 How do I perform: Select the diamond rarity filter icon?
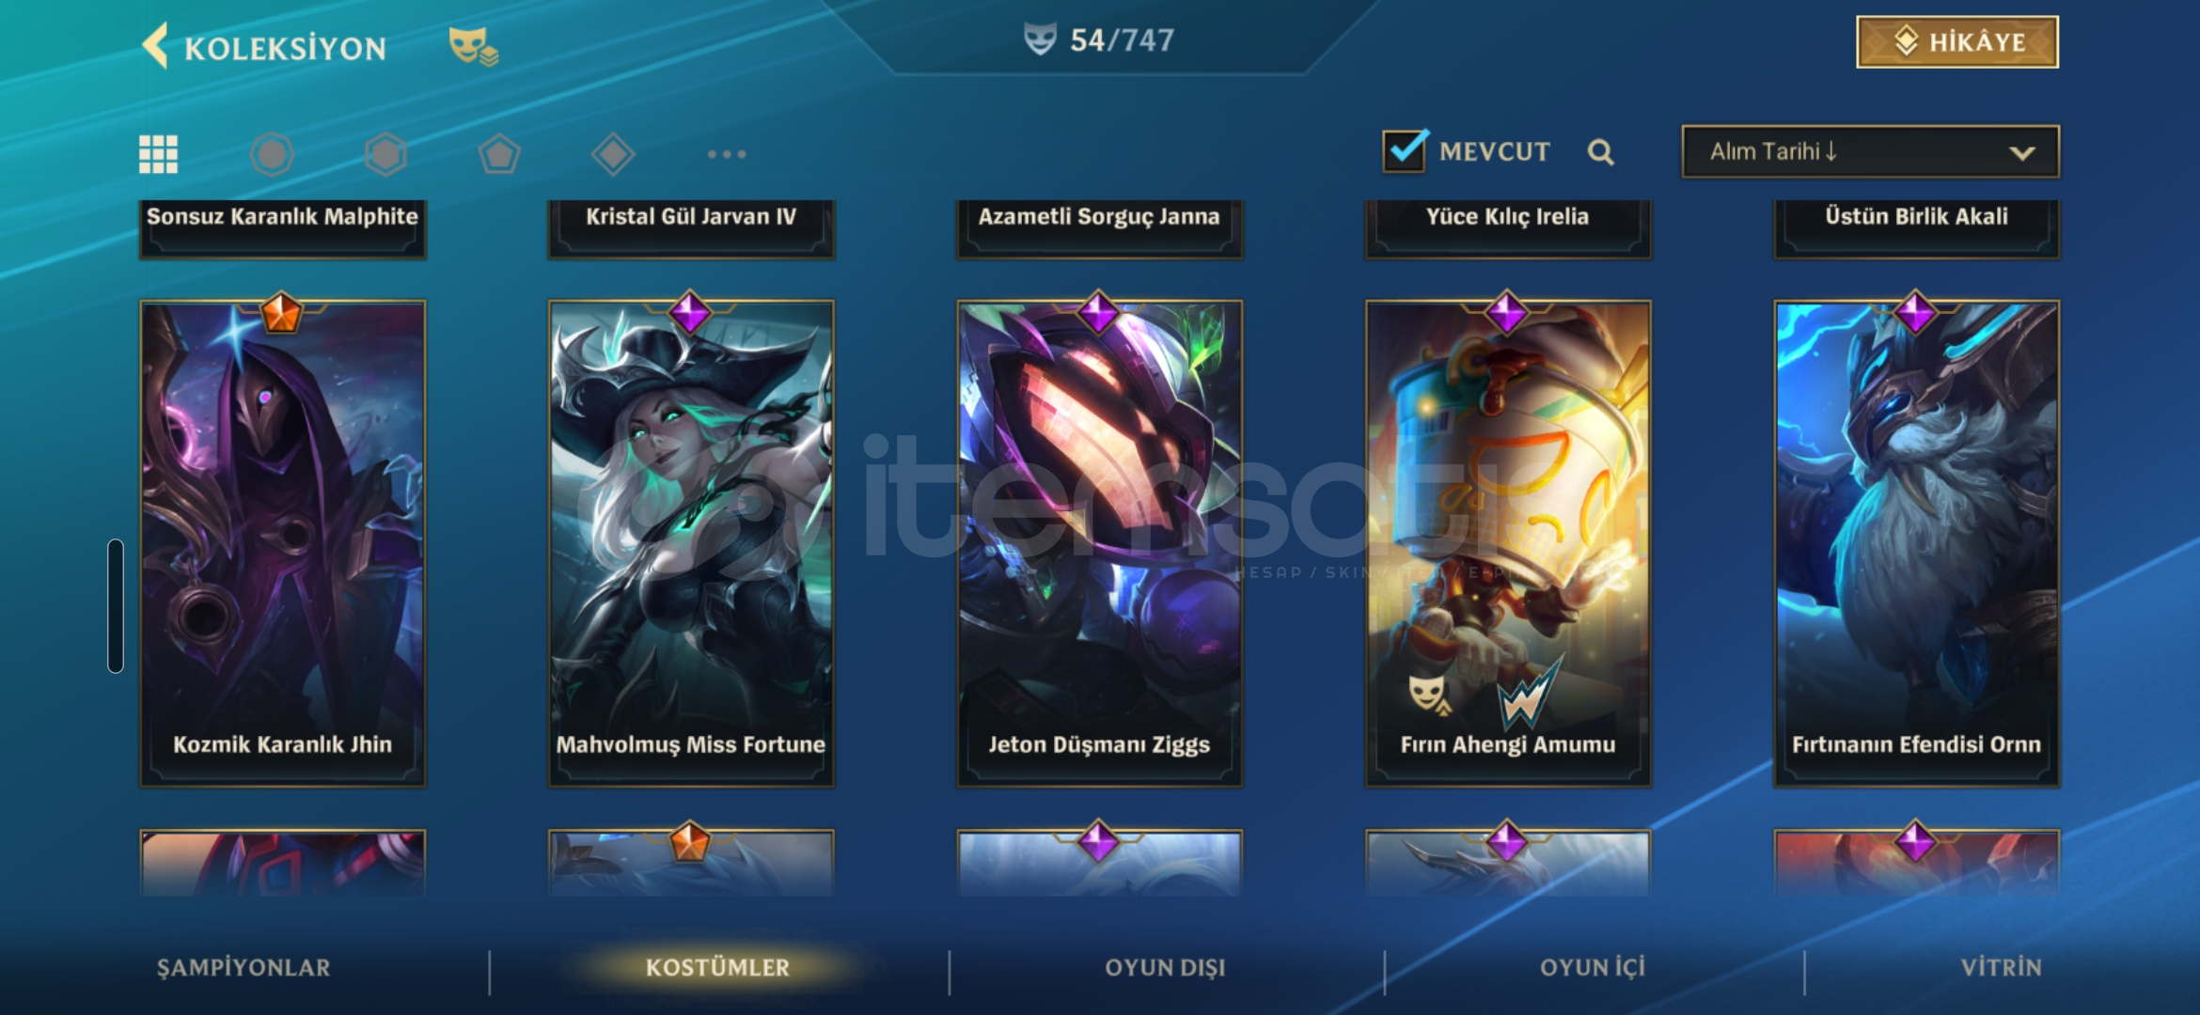(613, 154)
